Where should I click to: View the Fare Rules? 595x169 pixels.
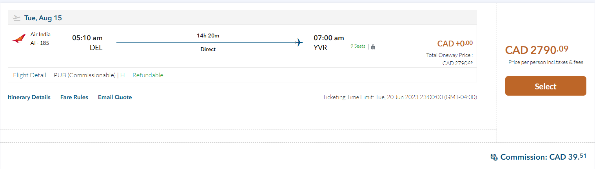coord(74,97)
